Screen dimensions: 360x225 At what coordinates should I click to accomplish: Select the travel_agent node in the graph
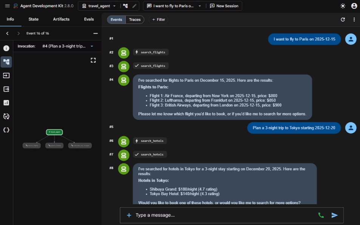pyautogui.click(x=54, y=132)
